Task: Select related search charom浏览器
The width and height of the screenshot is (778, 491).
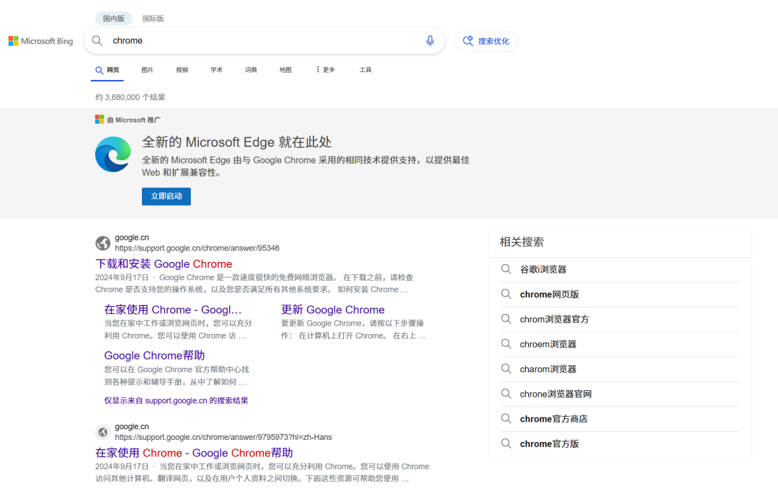Action: pos(547,369)
